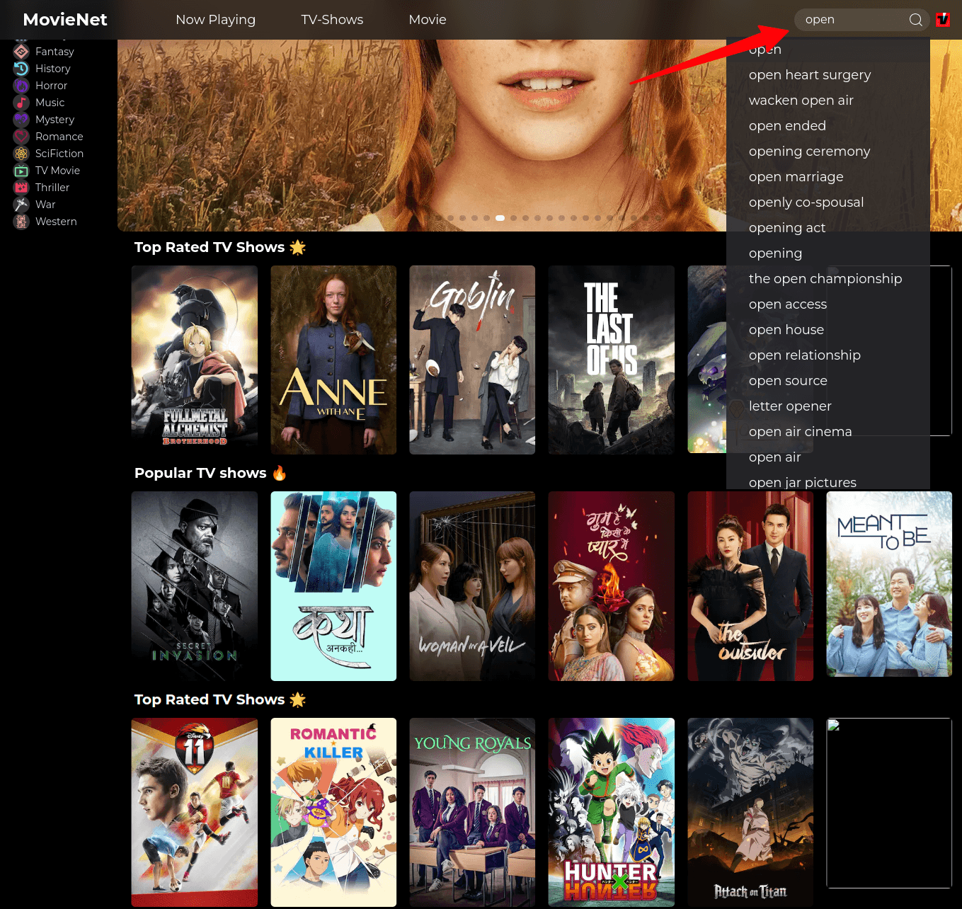The height and width of the screenshot is (909, 962).
Task: Select TV Movie genre link
Action: tap(57, 171)
